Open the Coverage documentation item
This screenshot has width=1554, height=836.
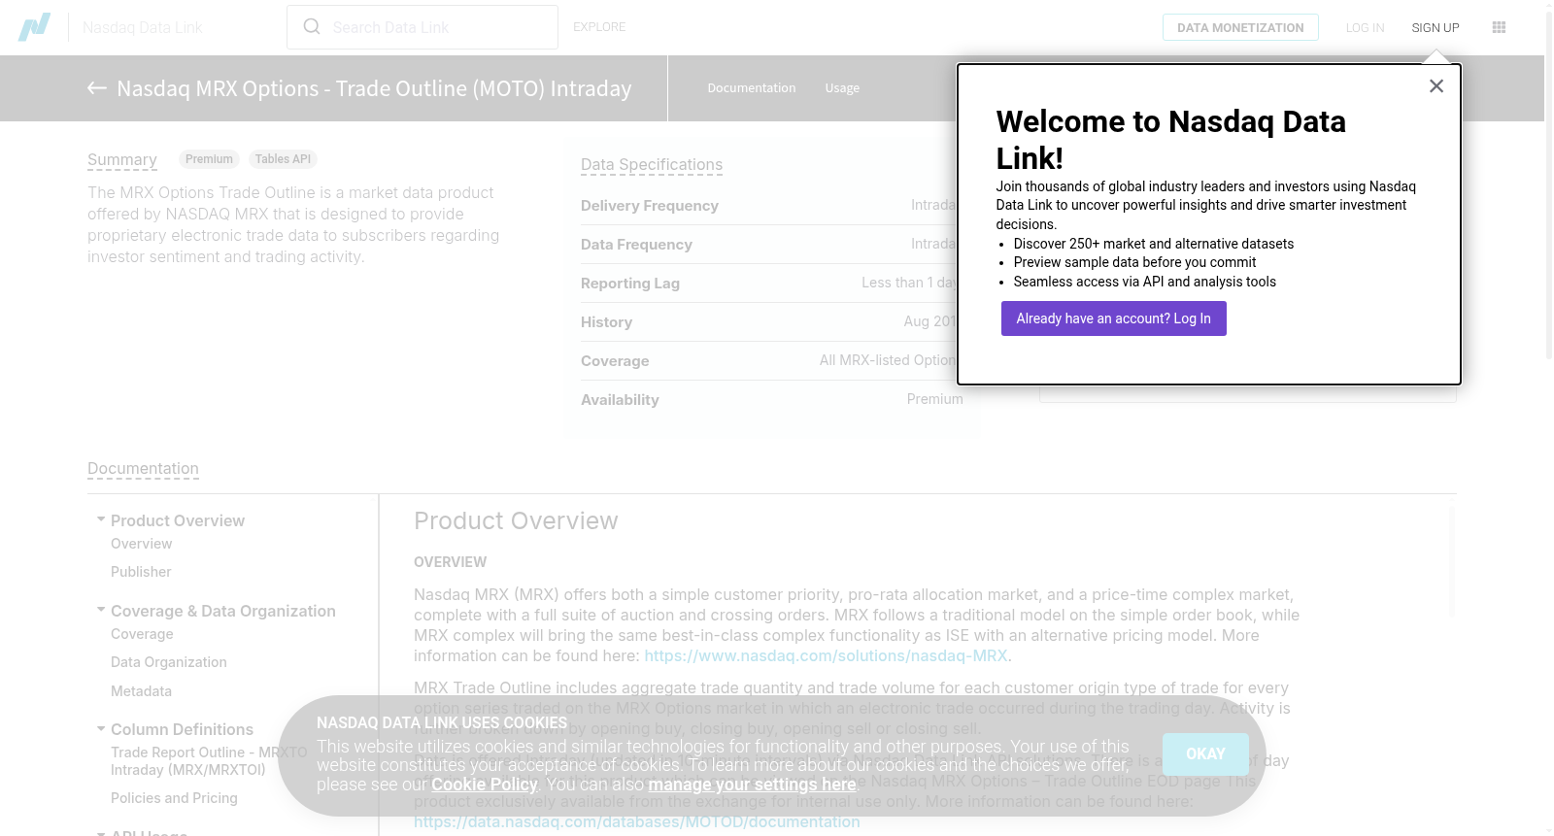[142, 634]
